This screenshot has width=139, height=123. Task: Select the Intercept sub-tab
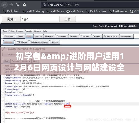coord(8,42)
